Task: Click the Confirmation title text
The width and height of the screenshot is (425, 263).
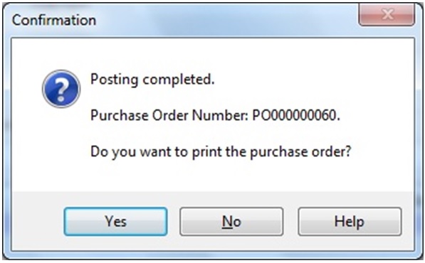Action: pyautogui.click(x=54, y=21)
